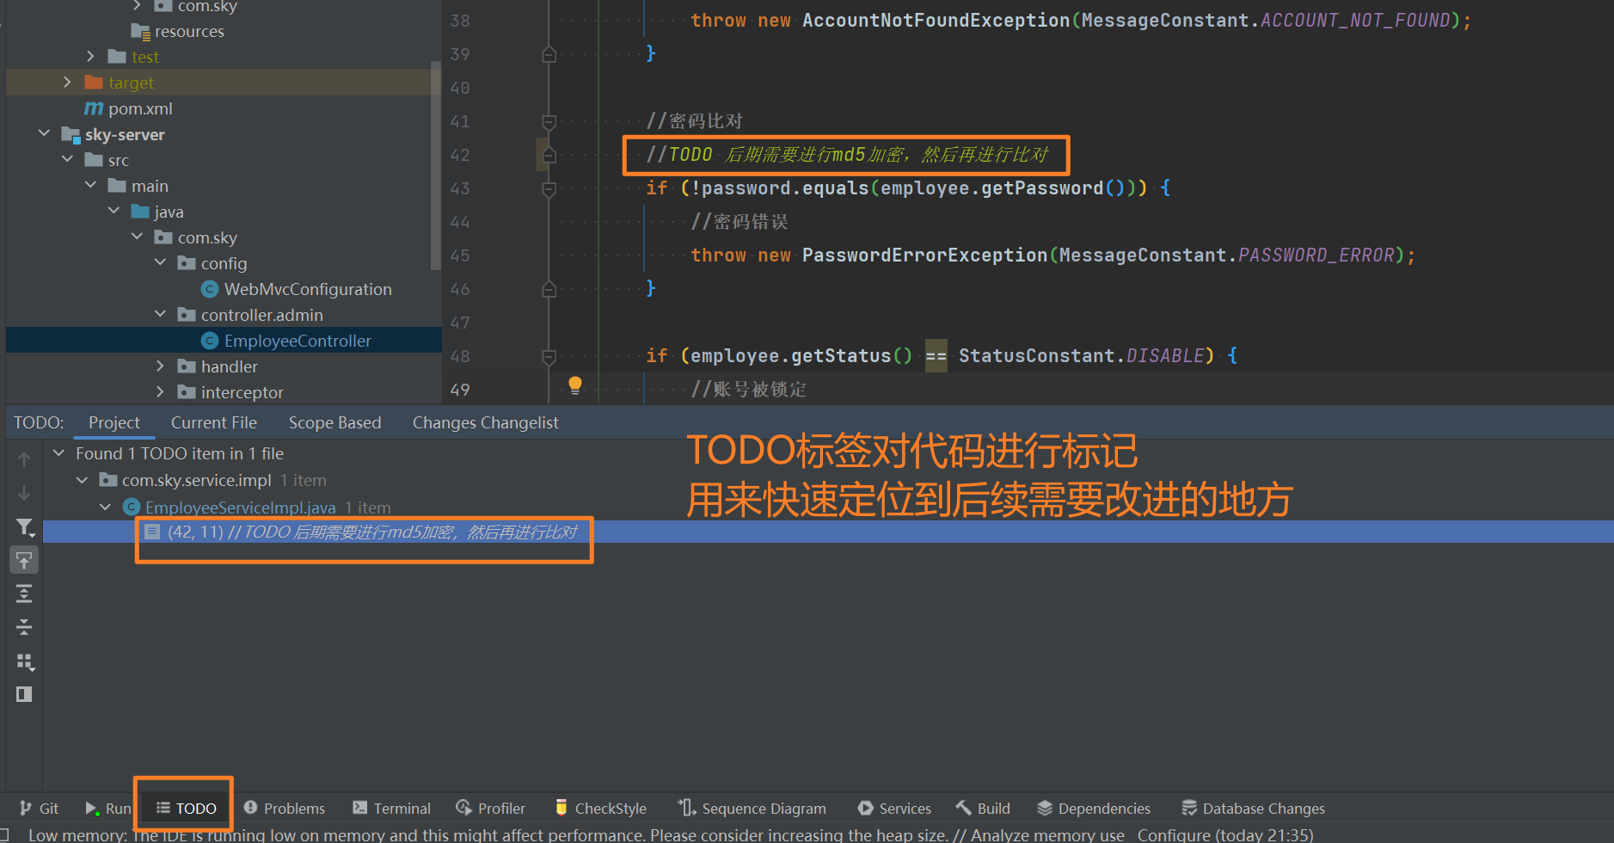1614x843 pixels.
Task: Toggle the preview source panel icon
Action: click(x=24, y=694)
